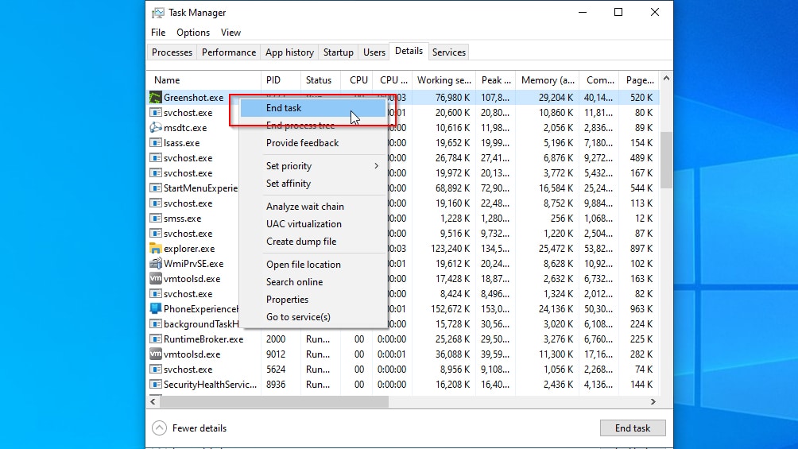Viewport: 798px width, 449px height.
Task: Click the vertical scrollbar down arrow
Action: pyautogui.click(x=666, y=389)
